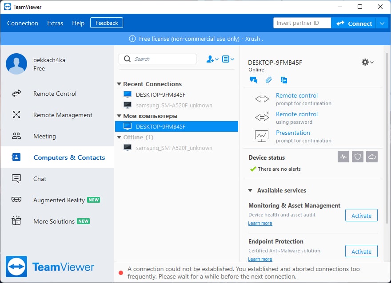Open the Connection menu
This screenshot has height=283, width=391.
pyautogui.click(x=23, y=23)
